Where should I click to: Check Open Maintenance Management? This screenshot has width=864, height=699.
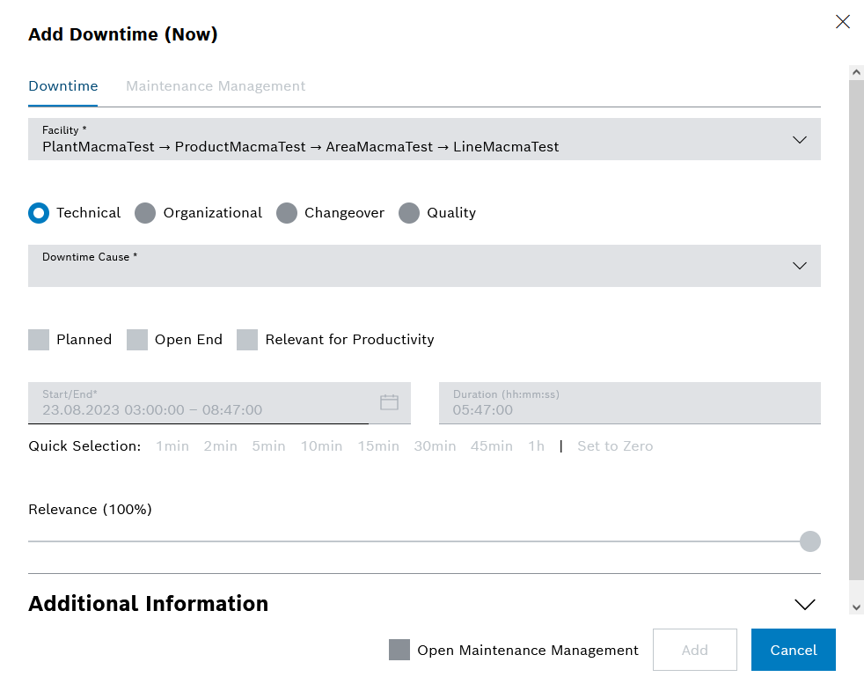click(400, 650)
